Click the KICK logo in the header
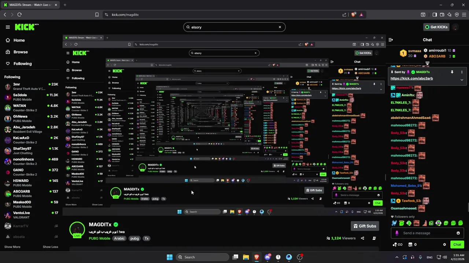469x263 pixels. (26, 27)
